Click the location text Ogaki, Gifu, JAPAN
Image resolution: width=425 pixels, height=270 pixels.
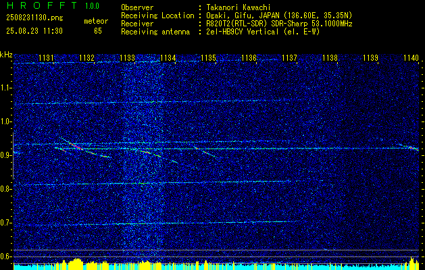coord(243,16)
